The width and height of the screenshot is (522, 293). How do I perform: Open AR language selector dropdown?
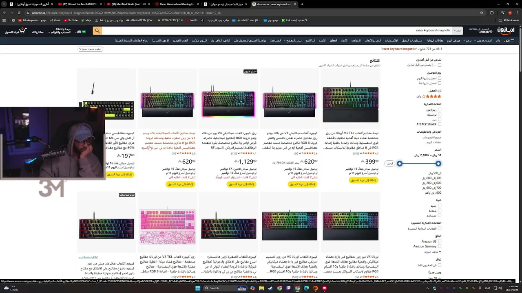[x=81, y=32]
